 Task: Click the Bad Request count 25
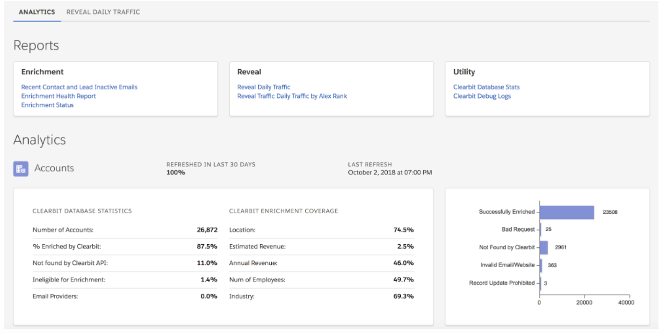click(x=548, y=230)
